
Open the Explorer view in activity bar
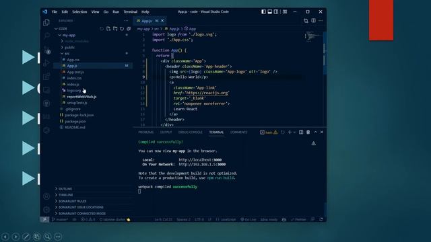click(x=46, y=22)
